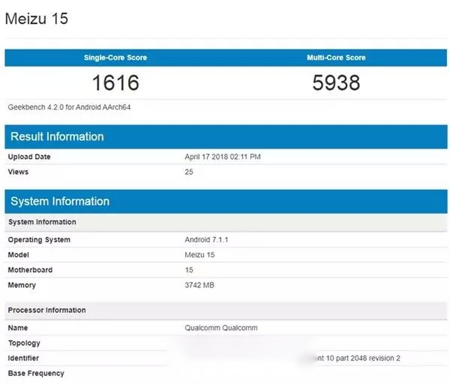
Task: Select the Geekbench 4.2.0 for Android AArch64 text
Action: 69,107
